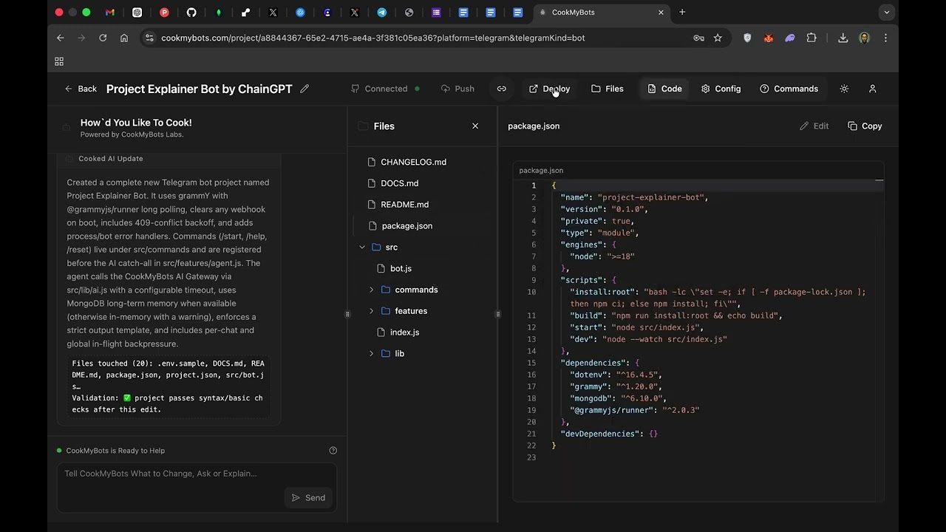Open the tab search dropdown

coord(886,13)
